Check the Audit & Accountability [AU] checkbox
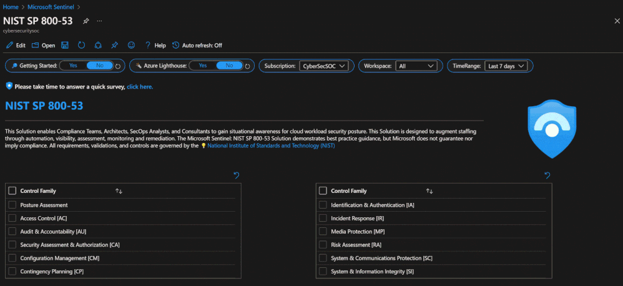The height and width of the screenshot is (286, 623). click(x=12, y=231)
